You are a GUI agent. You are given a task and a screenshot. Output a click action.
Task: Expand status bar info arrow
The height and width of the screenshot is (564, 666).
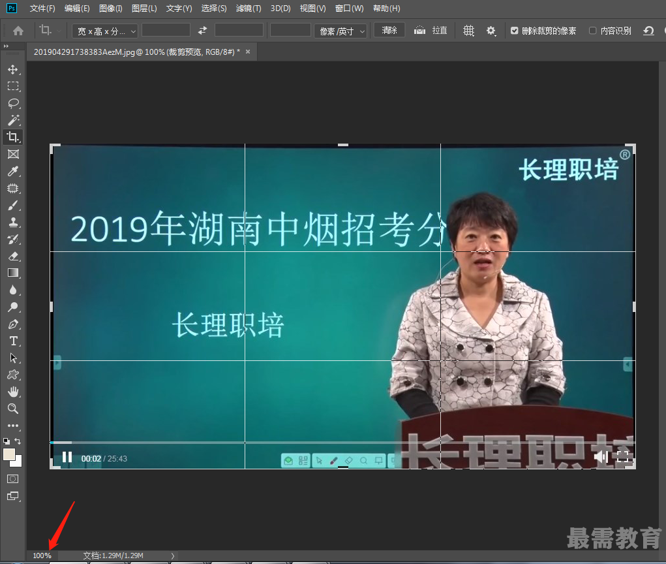click(x=172, y=556)
